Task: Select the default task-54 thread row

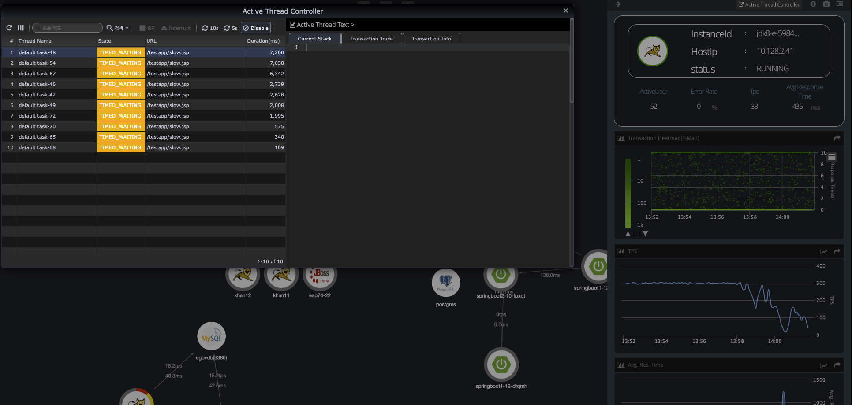Action: (66, 63)
